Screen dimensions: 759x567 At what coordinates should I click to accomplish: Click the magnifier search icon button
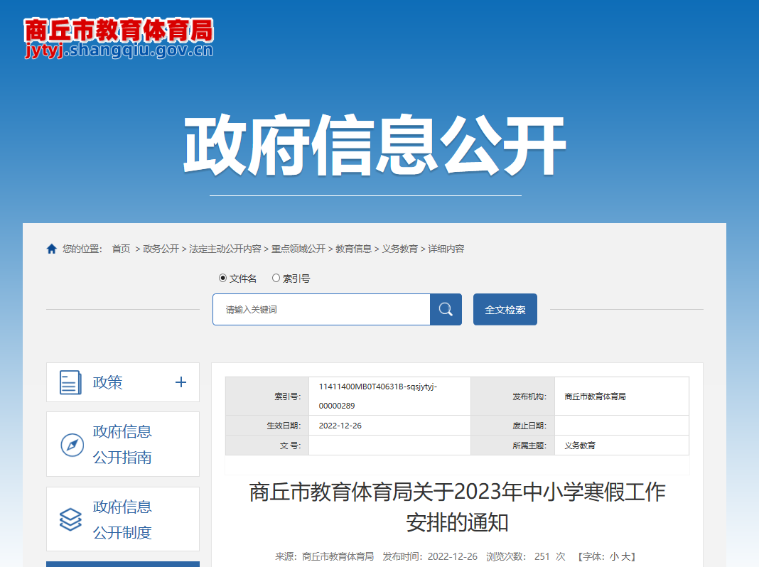tap(446, 309)
